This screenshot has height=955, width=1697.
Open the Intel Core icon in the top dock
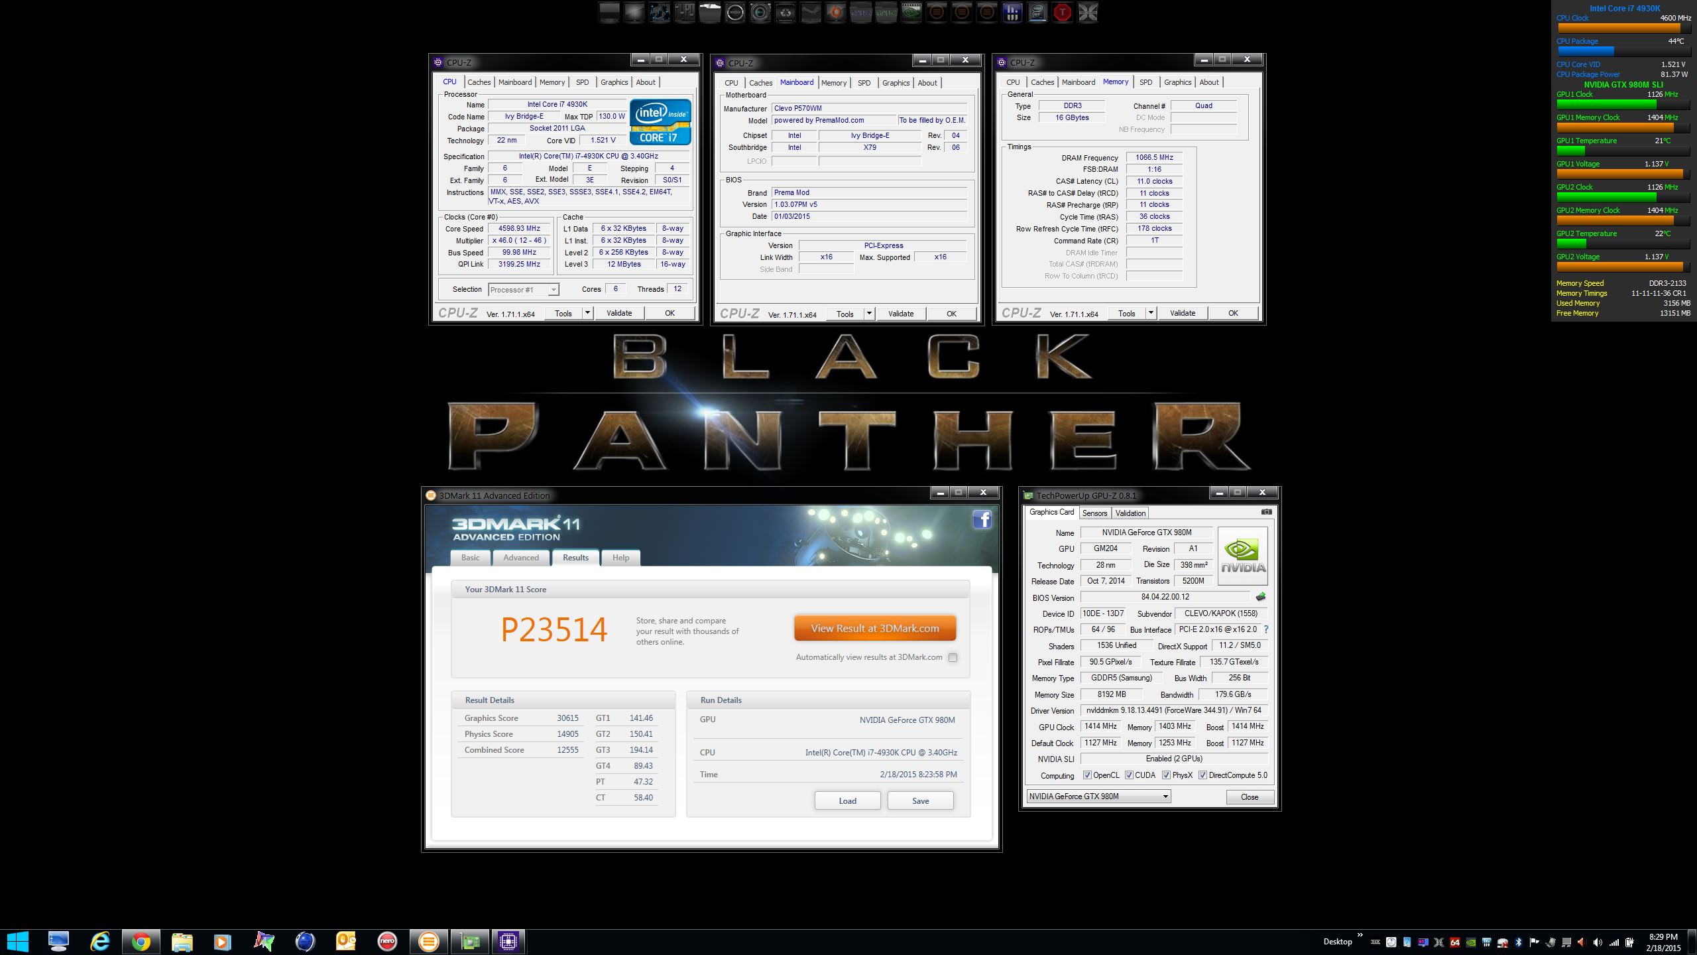pos(1037,13)
